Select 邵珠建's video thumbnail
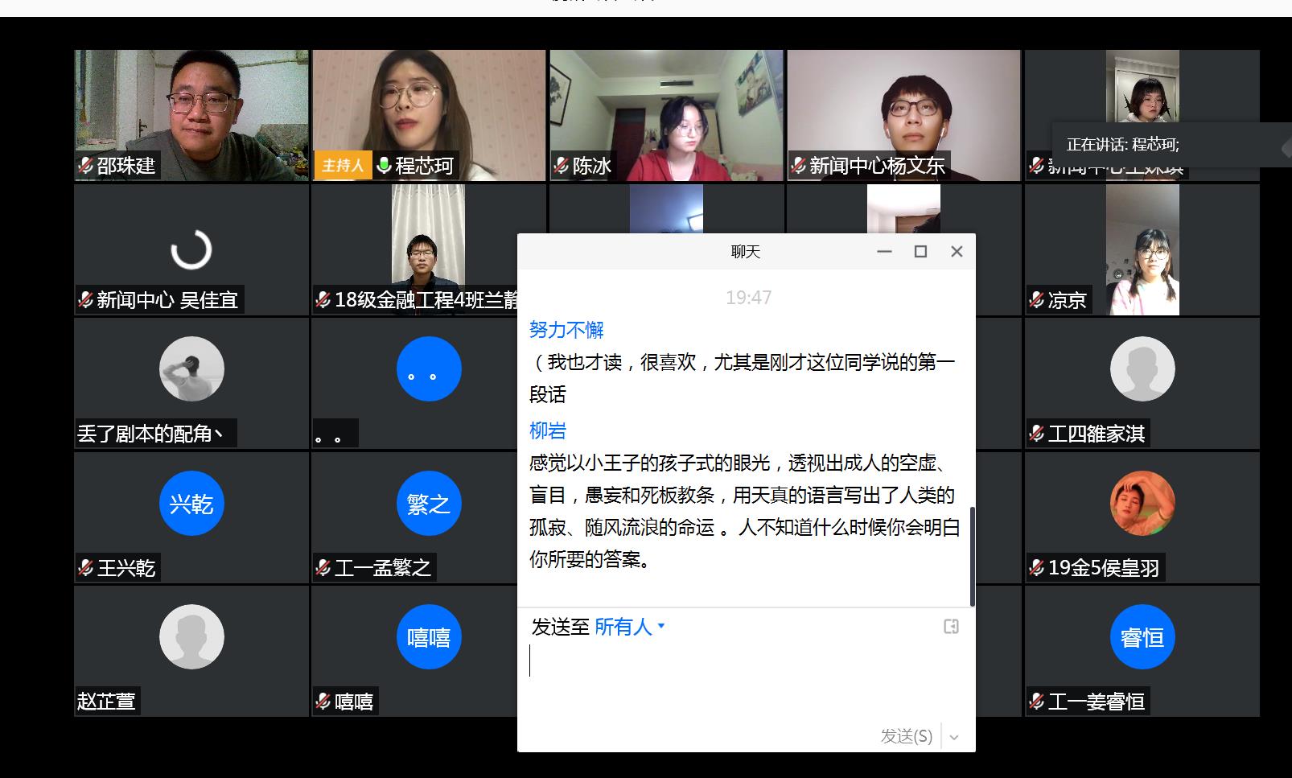 coord(191,105)
